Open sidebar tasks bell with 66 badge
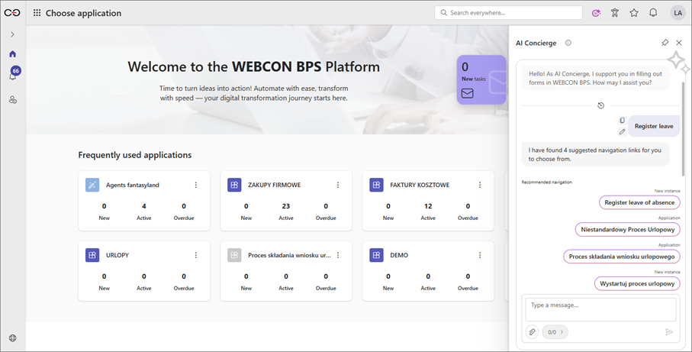This screenshot has width=692, height=352. point(13,76)
